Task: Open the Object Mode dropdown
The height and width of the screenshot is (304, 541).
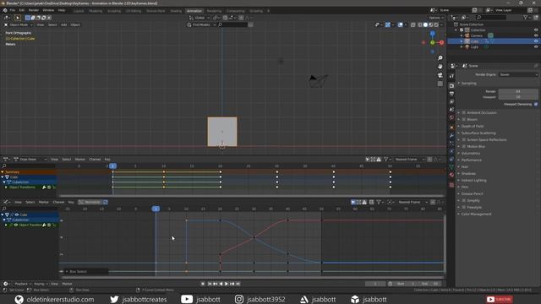Action: [19, 24]
